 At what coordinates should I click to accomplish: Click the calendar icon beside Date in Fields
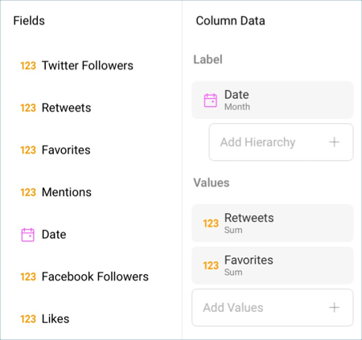click(27, 235)
